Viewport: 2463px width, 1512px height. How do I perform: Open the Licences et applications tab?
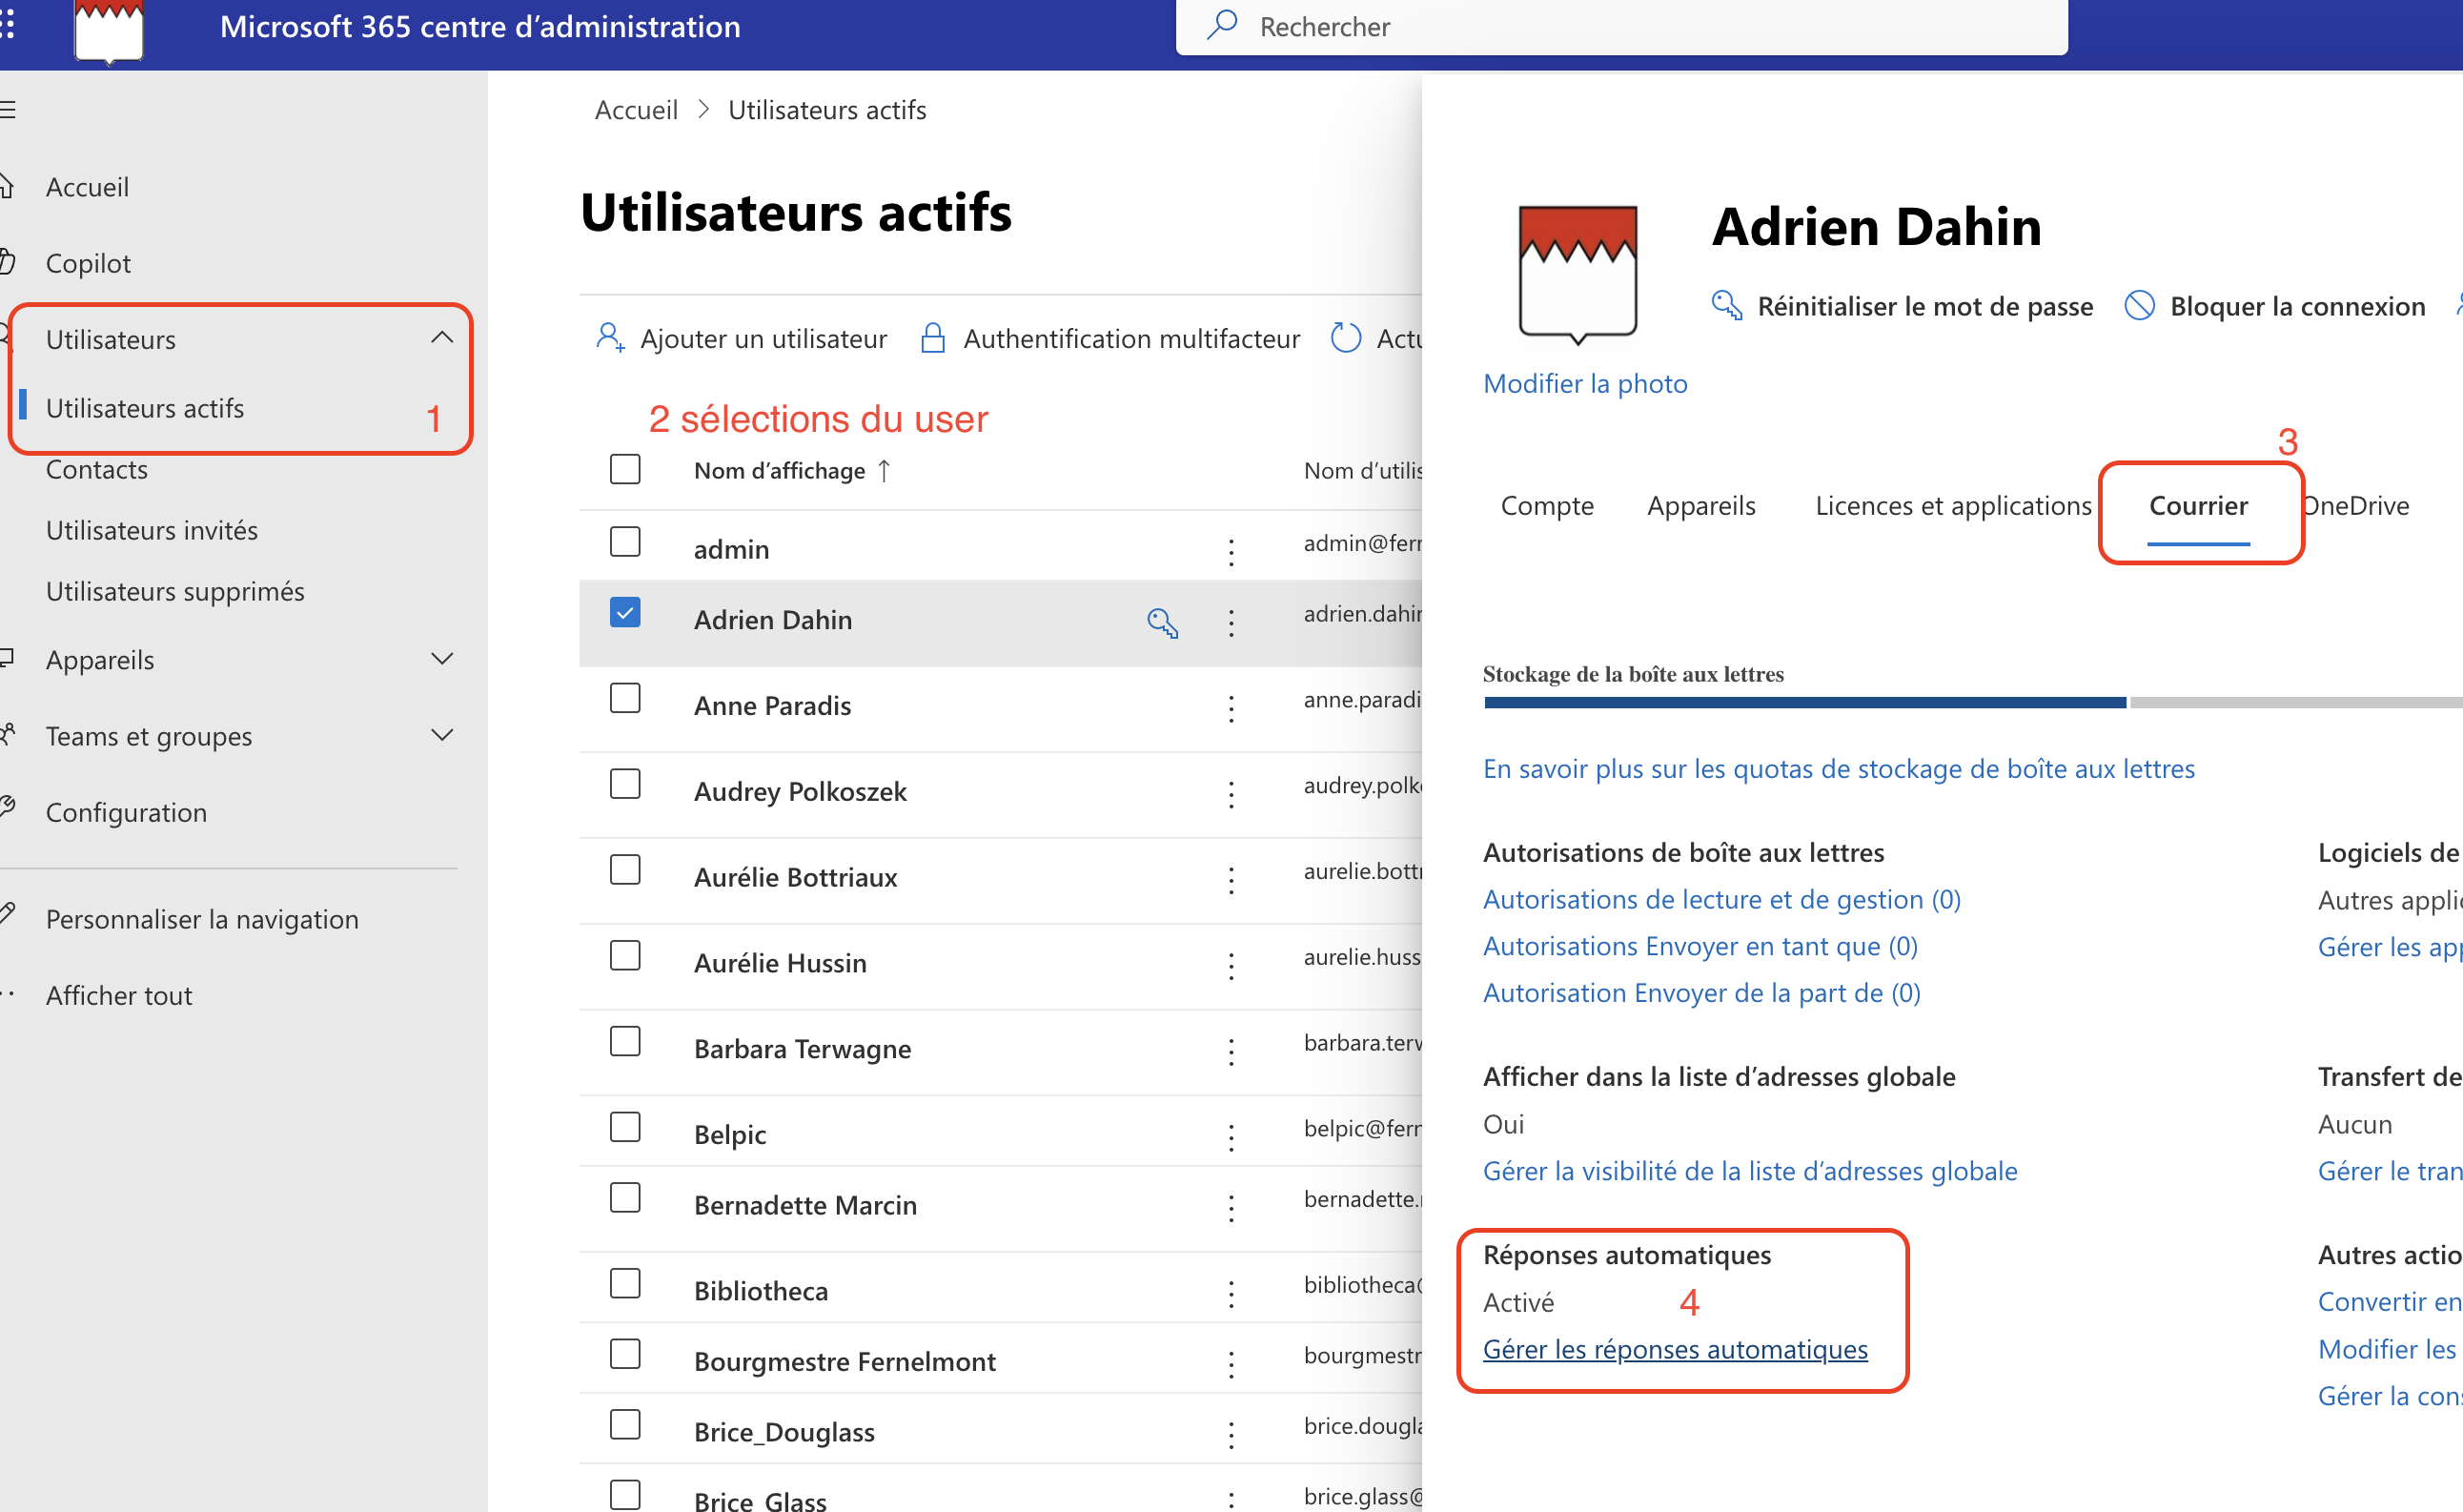[1952, 506]
